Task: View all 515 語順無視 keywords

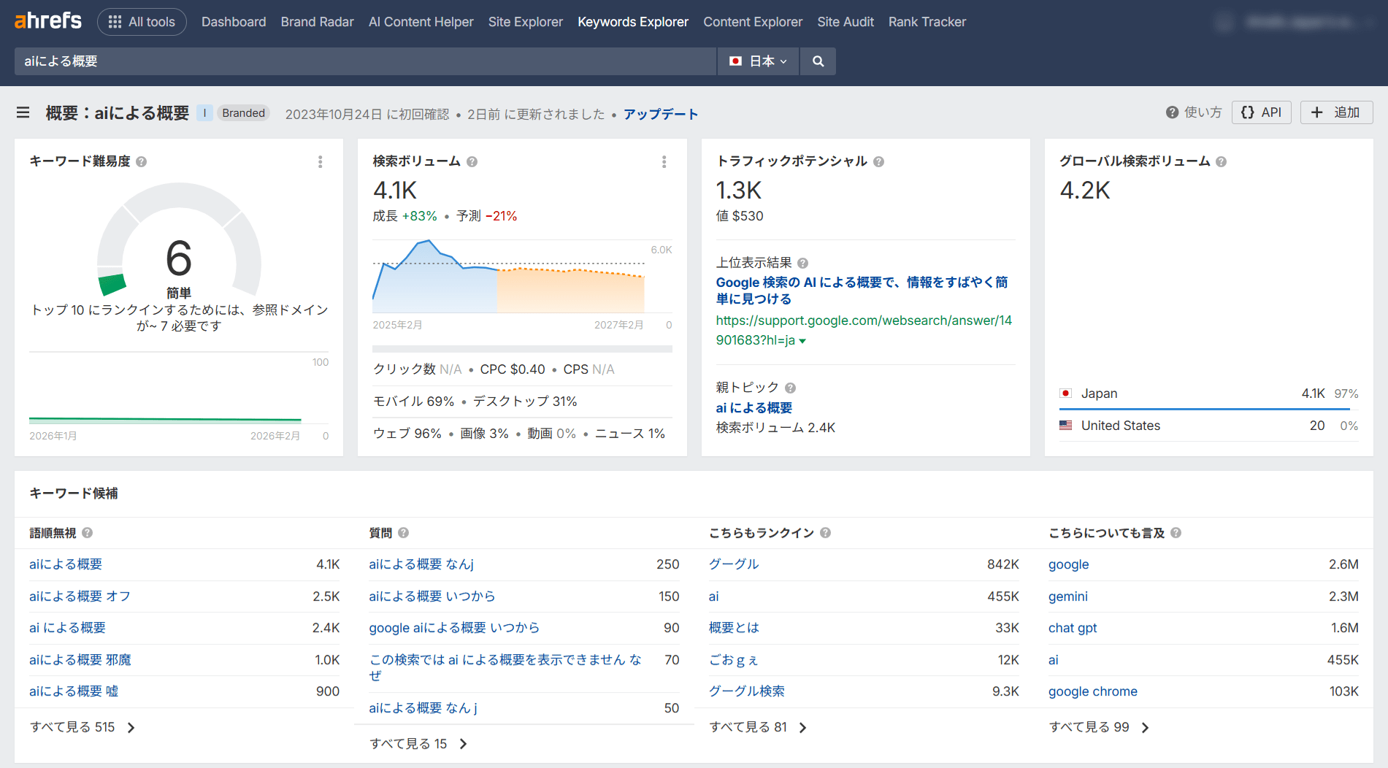Action: coord(82,727)
